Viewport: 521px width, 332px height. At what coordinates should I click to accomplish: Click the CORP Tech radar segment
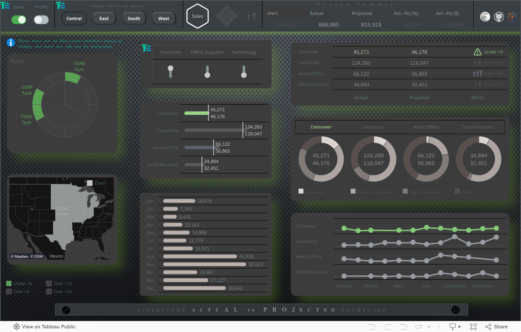click(x=38, y=96)
